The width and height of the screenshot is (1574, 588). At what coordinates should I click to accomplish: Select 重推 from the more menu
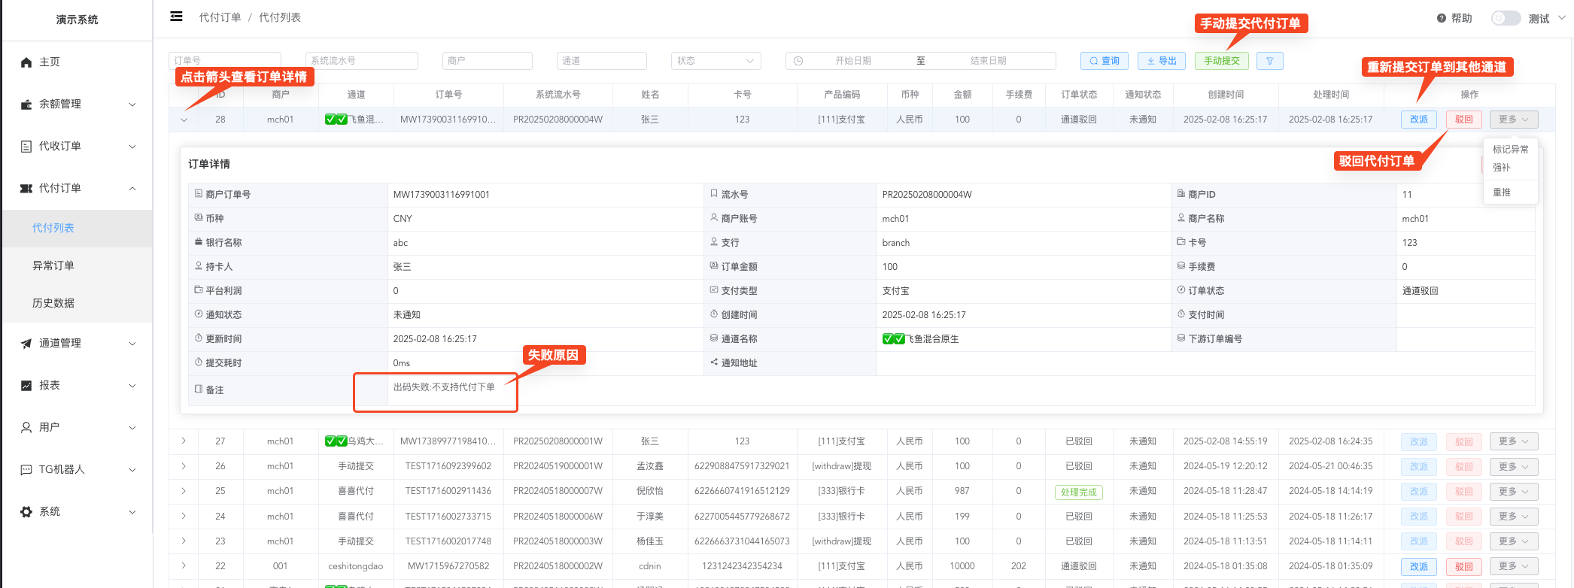coord(1502,192)
